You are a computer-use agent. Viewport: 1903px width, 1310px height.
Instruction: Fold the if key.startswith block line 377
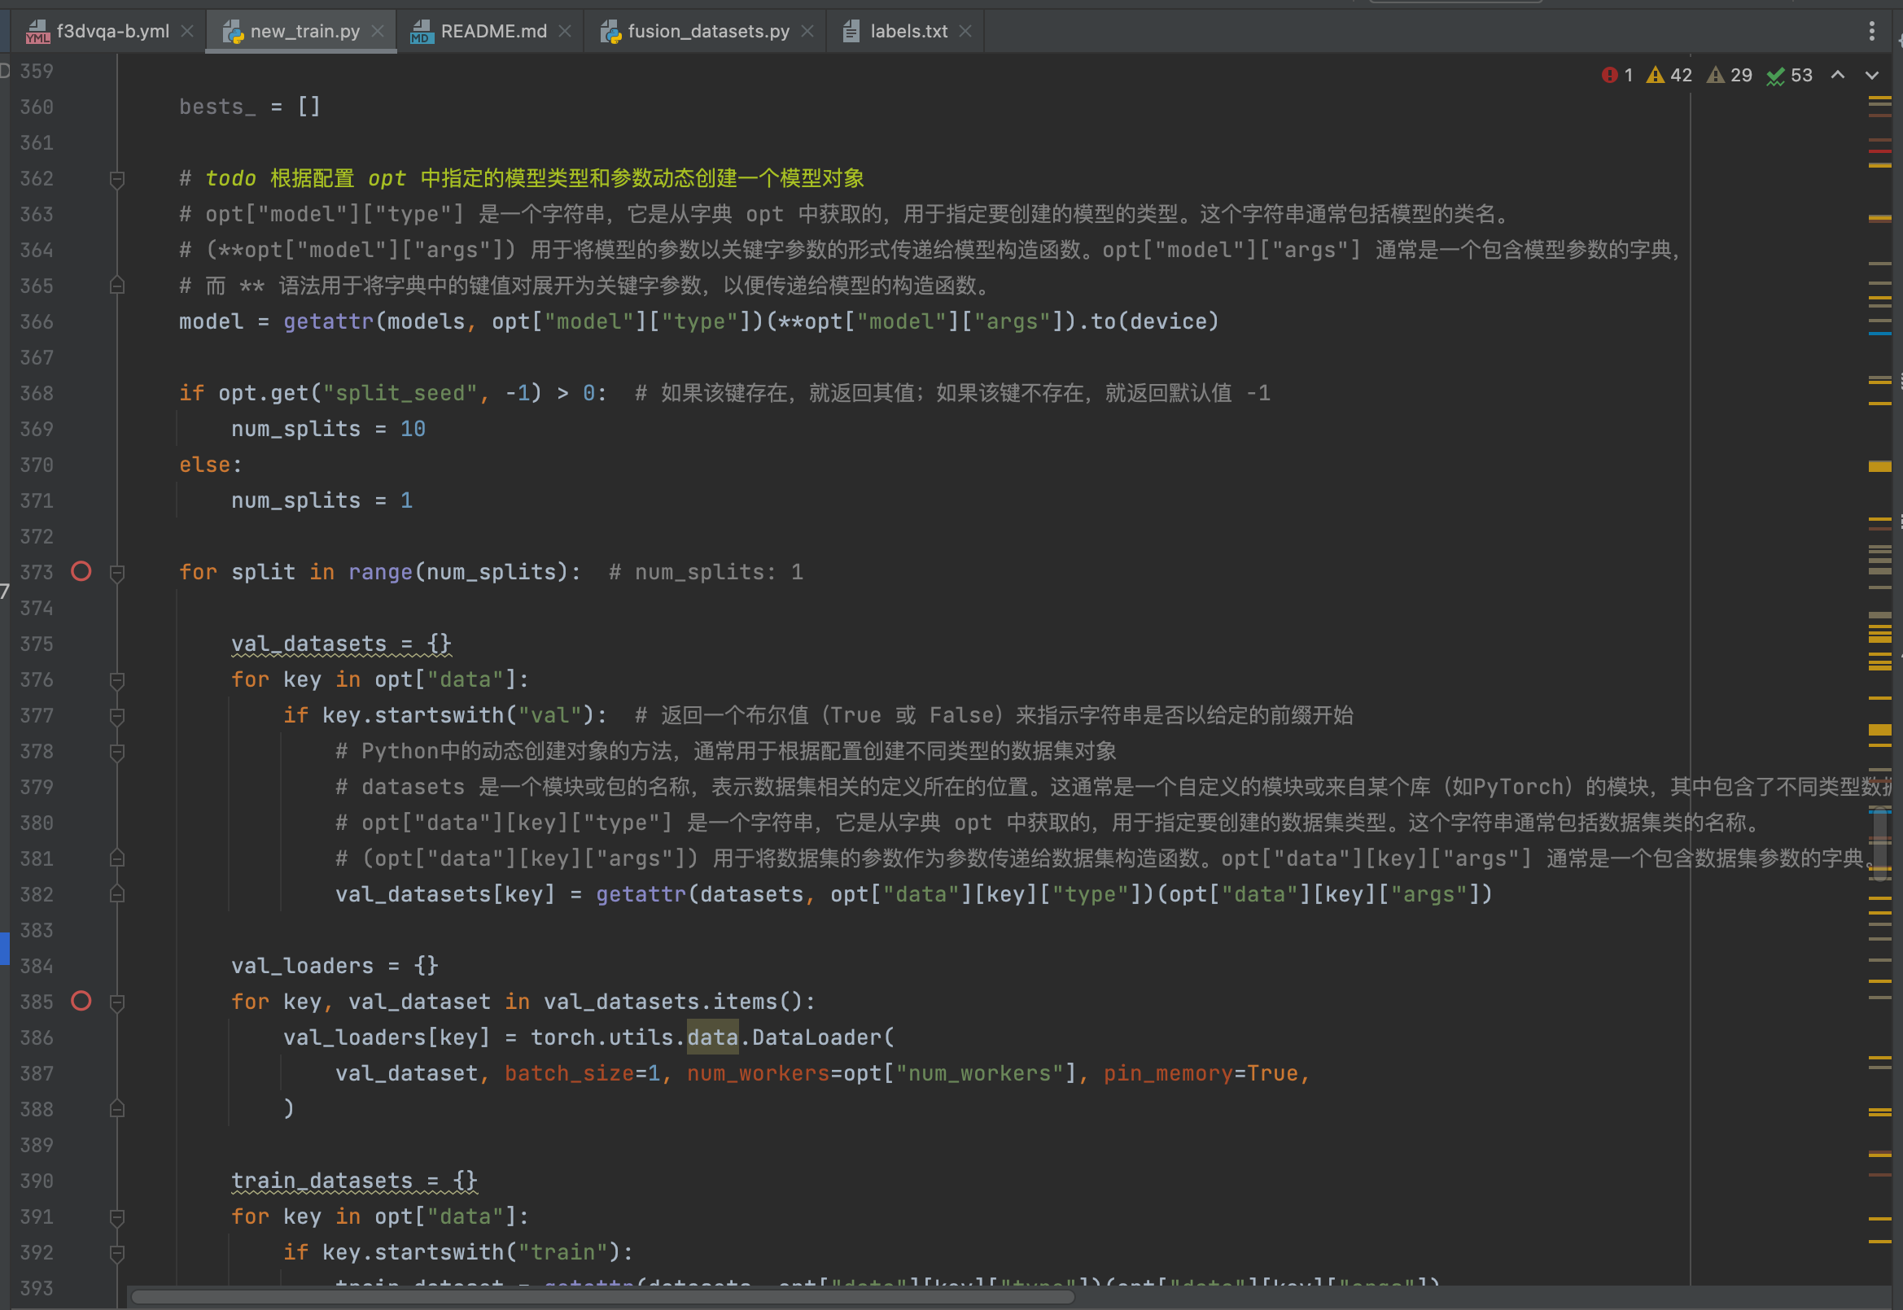[117, 717]
